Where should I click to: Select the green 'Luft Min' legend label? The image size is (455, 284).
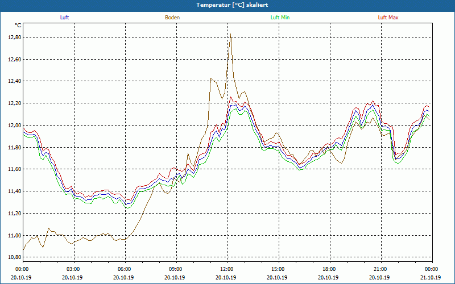click(x=280, y=18)
